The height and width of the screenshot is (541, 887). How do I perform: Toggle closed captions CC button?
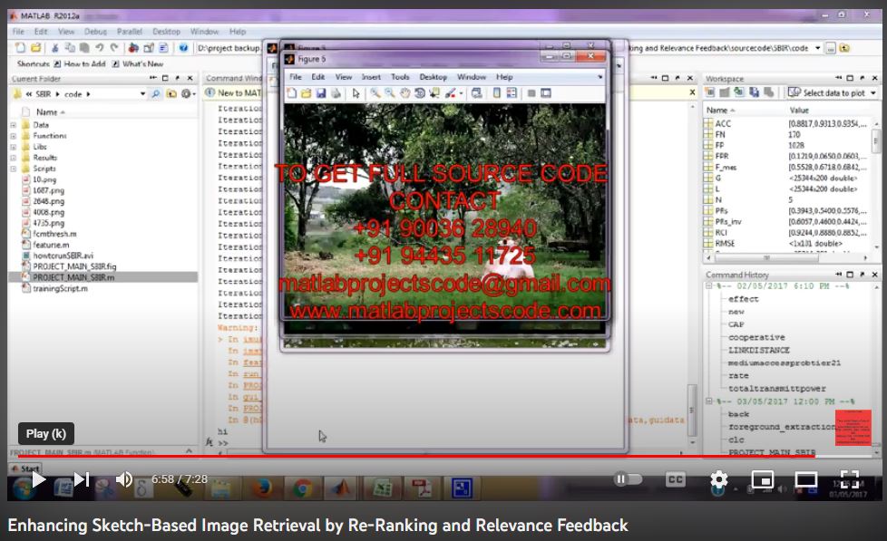676,479
